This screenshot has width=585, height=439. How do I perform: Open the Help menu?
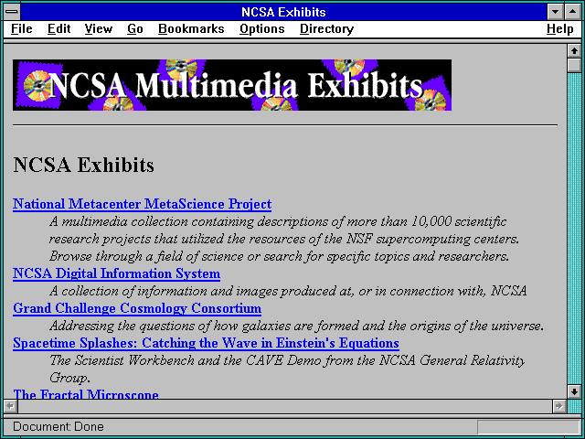pyautogui.click(x=559, y=29)
